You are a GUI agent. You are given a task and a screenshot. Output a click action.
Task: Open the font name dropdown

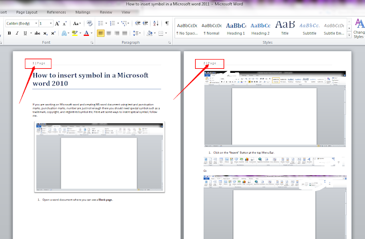36,23
